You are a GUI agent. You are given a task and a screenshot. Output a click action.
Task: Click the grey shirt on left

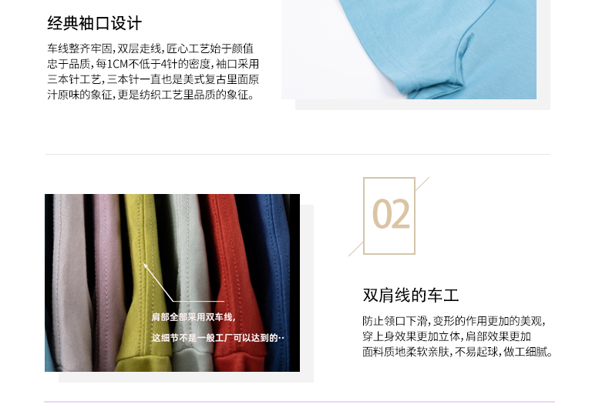(x=71, y=279)
